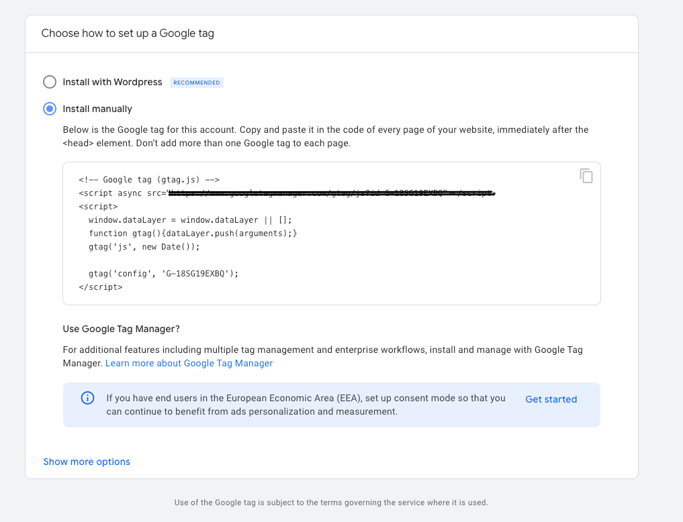The width and height of the screenshot is (683, 522).
Task: Click the script async src line
Action: 287,193
